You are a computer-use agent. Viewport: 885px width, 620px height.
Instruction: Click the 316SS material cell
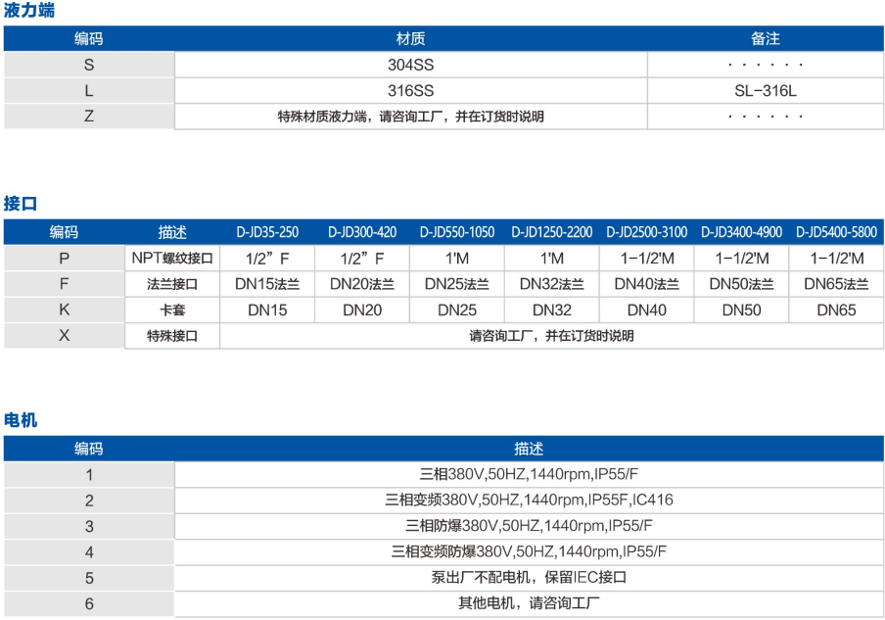coord(410,90)
